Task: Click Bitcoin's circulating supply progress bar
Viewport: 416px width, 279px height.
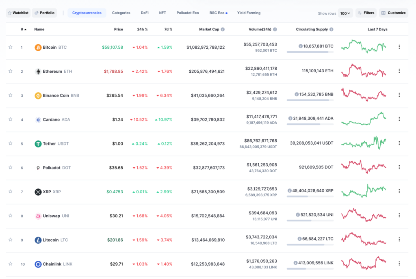Action: (x=310, y=52)
